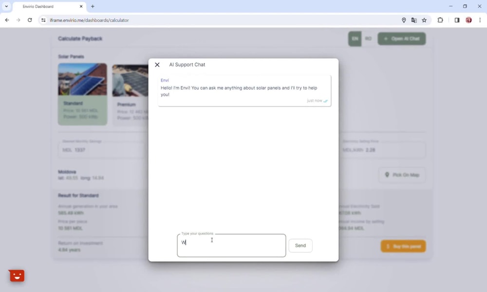Click the AI Support Chat title
Screen dimensions: 487x292
pyautogui.click(x=187, y=65)
